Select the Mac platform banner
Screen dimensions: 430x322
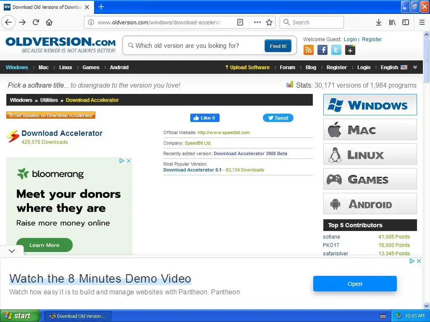(370, 130)
